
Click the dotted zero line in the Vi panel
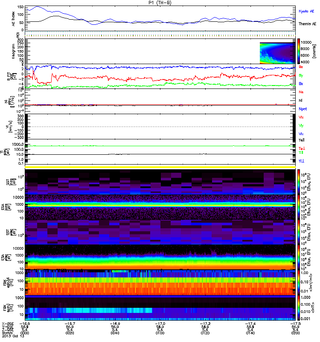(x=160, y=127)
